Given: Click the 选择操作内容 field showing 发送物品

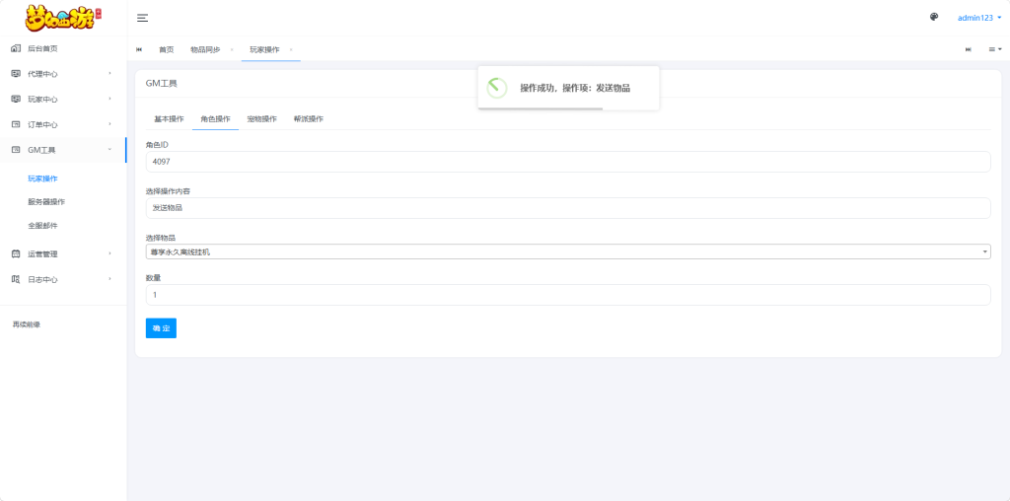Looking at the screenshot, I should pos(568,208).
